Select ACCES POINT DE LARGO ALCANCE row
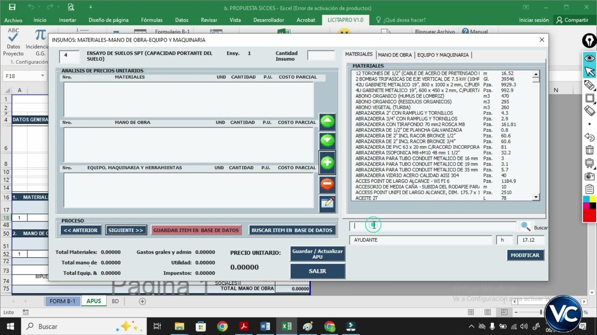This screenshot has height=335, width=597. coord(442,181)
